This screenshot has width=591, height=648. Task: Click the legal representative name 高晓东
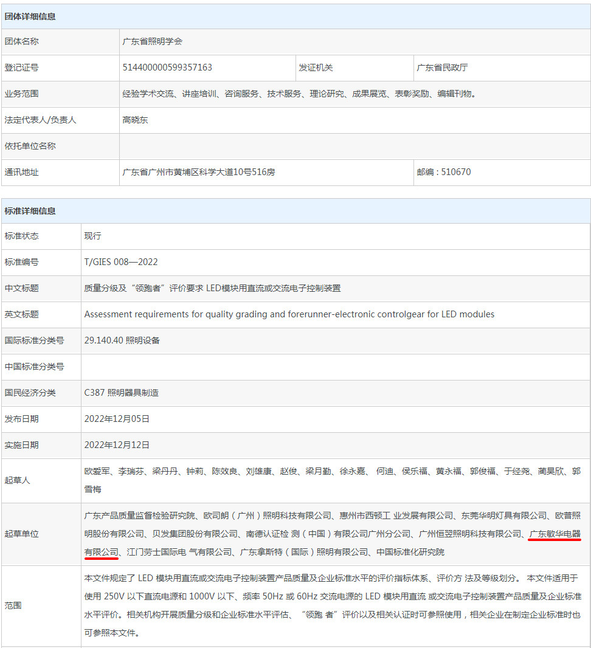pos(135,120)
